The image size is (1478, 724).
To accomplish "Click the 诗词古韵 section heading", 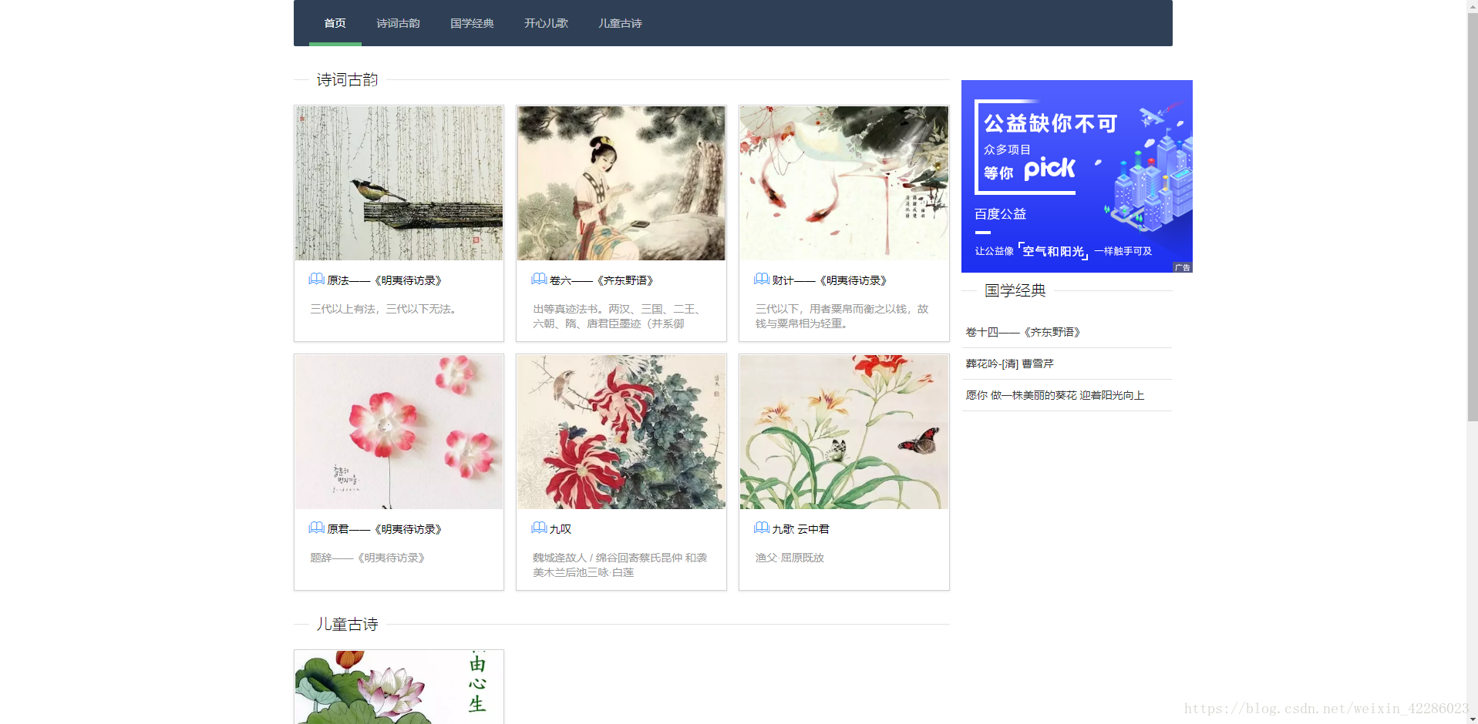I will click(x=348, y=79).
